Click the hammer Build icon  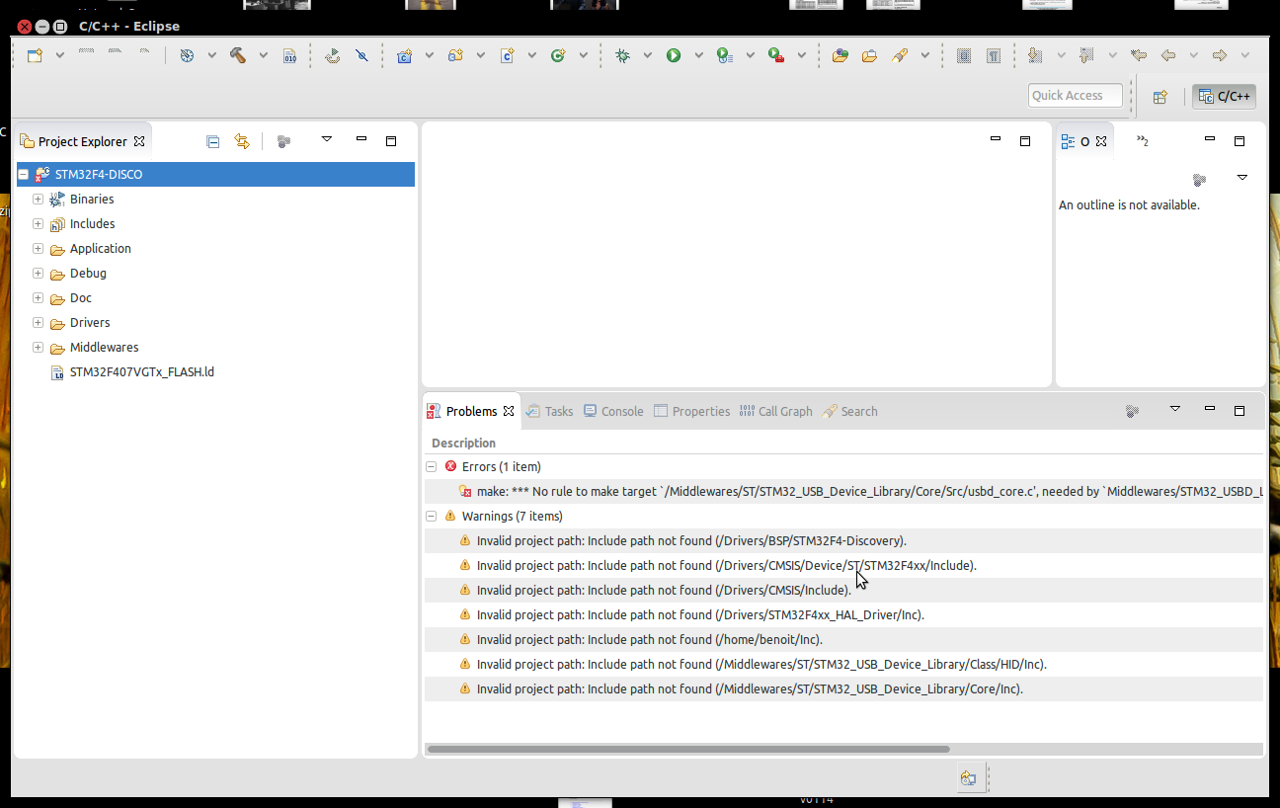tap(238, 55)
